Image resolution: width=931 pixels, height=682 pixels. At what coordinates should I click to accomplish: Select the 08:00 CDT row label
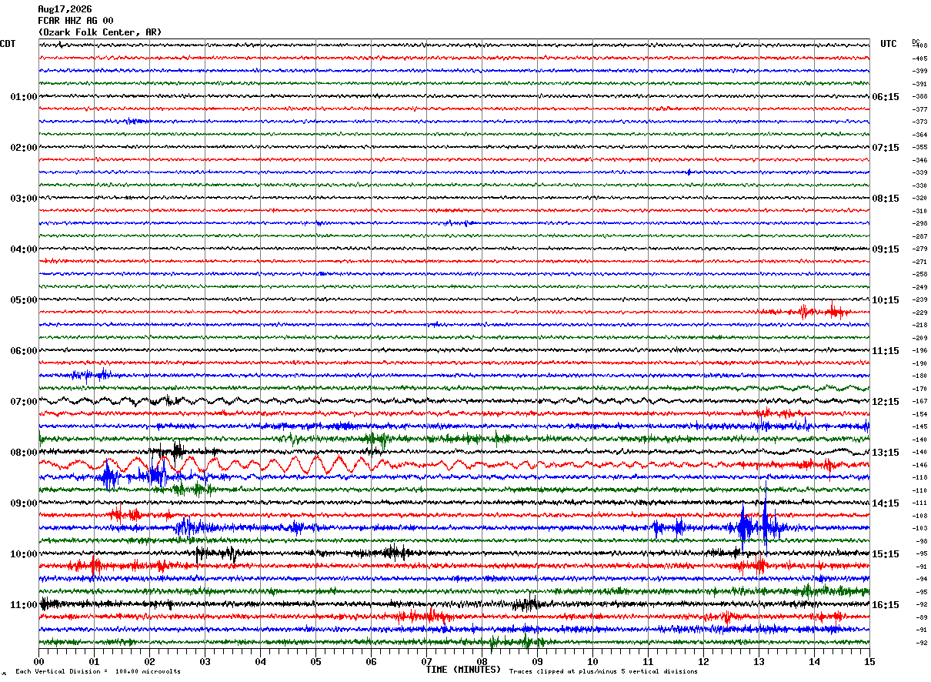click(24, 453)
